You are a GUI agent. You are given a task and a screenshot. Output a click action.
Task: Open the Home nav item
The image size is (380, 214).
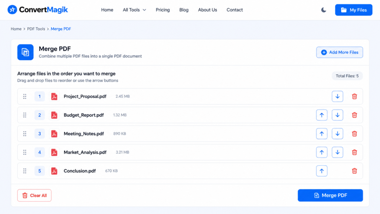click(107, 10)
